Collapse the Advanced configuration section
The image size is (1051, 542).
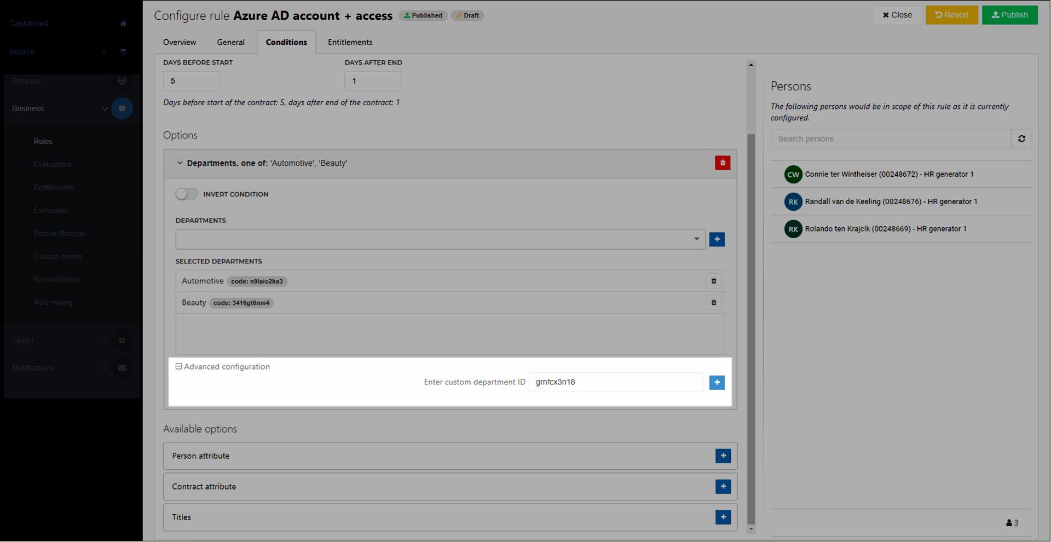click(178, 366)
